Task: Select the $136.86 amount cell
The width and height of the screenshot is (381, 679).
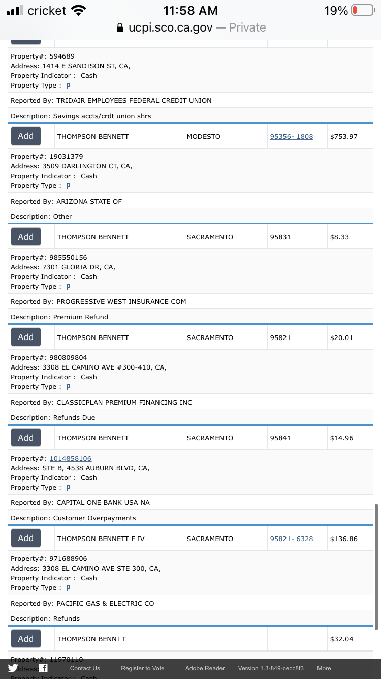Action: (x=350, y=539)
